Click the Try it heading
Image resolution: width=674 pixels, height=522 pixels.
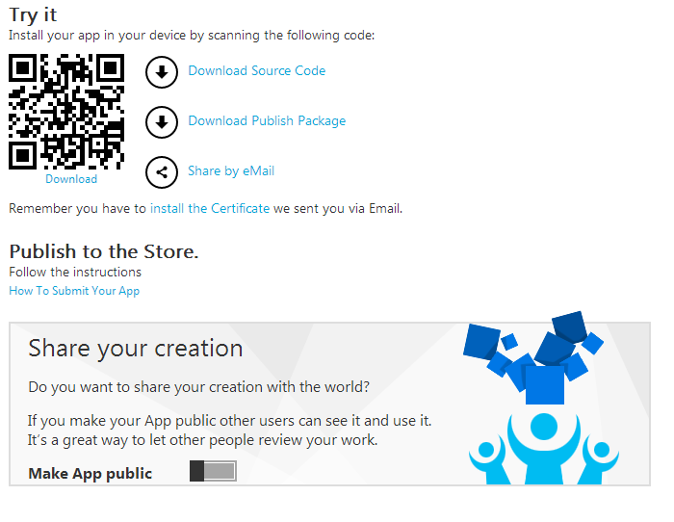[33, 15]
